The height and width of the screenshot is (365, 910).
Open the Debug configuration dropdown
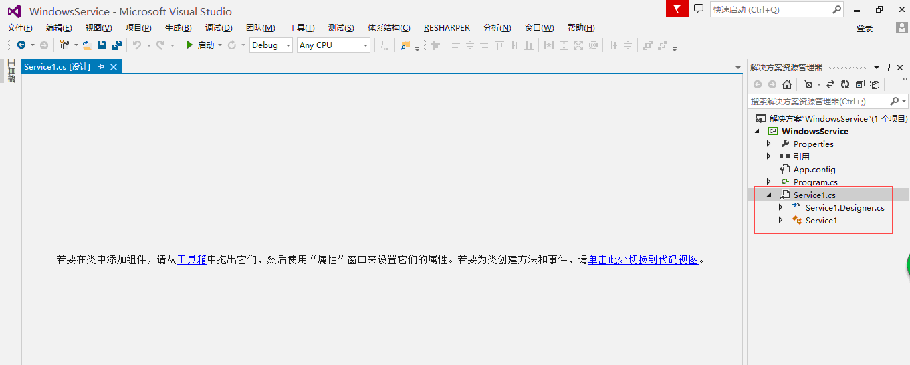271,45
